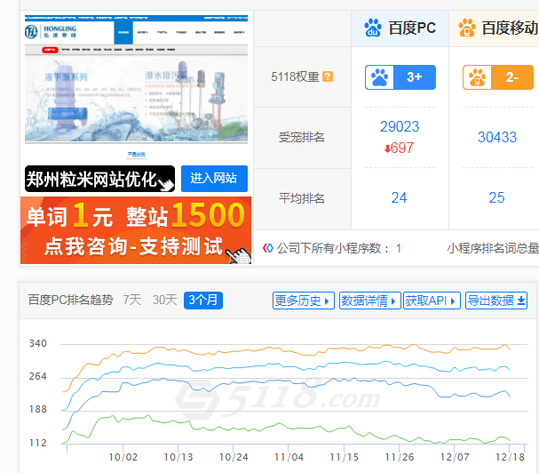Click the 10/02 date on chart axis
Image resolution: width=539 pixels, height=473 pixels.
click(x=123, y=457)
